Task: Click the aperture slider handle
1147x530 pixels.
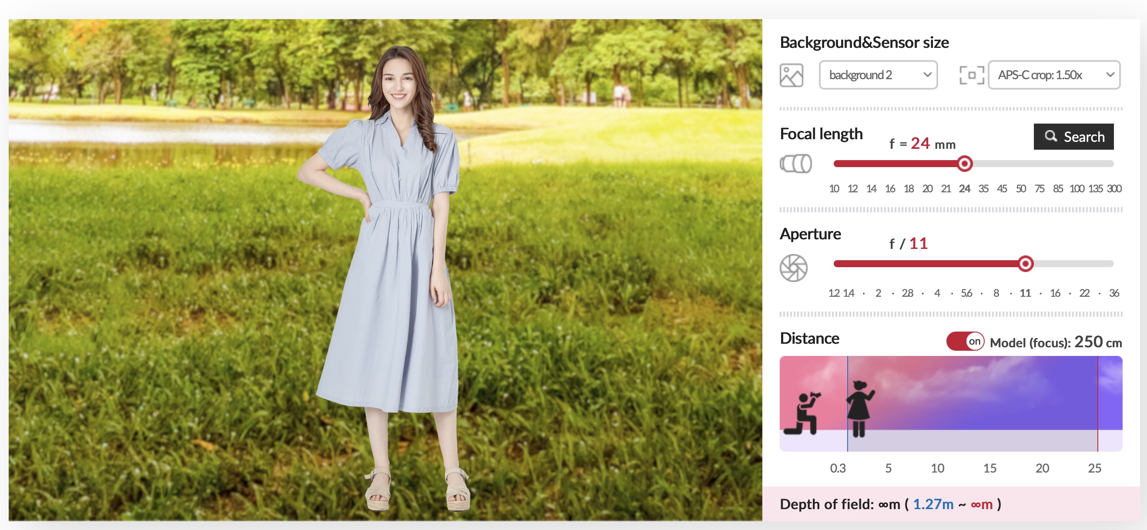Action: pos(1026,264)
